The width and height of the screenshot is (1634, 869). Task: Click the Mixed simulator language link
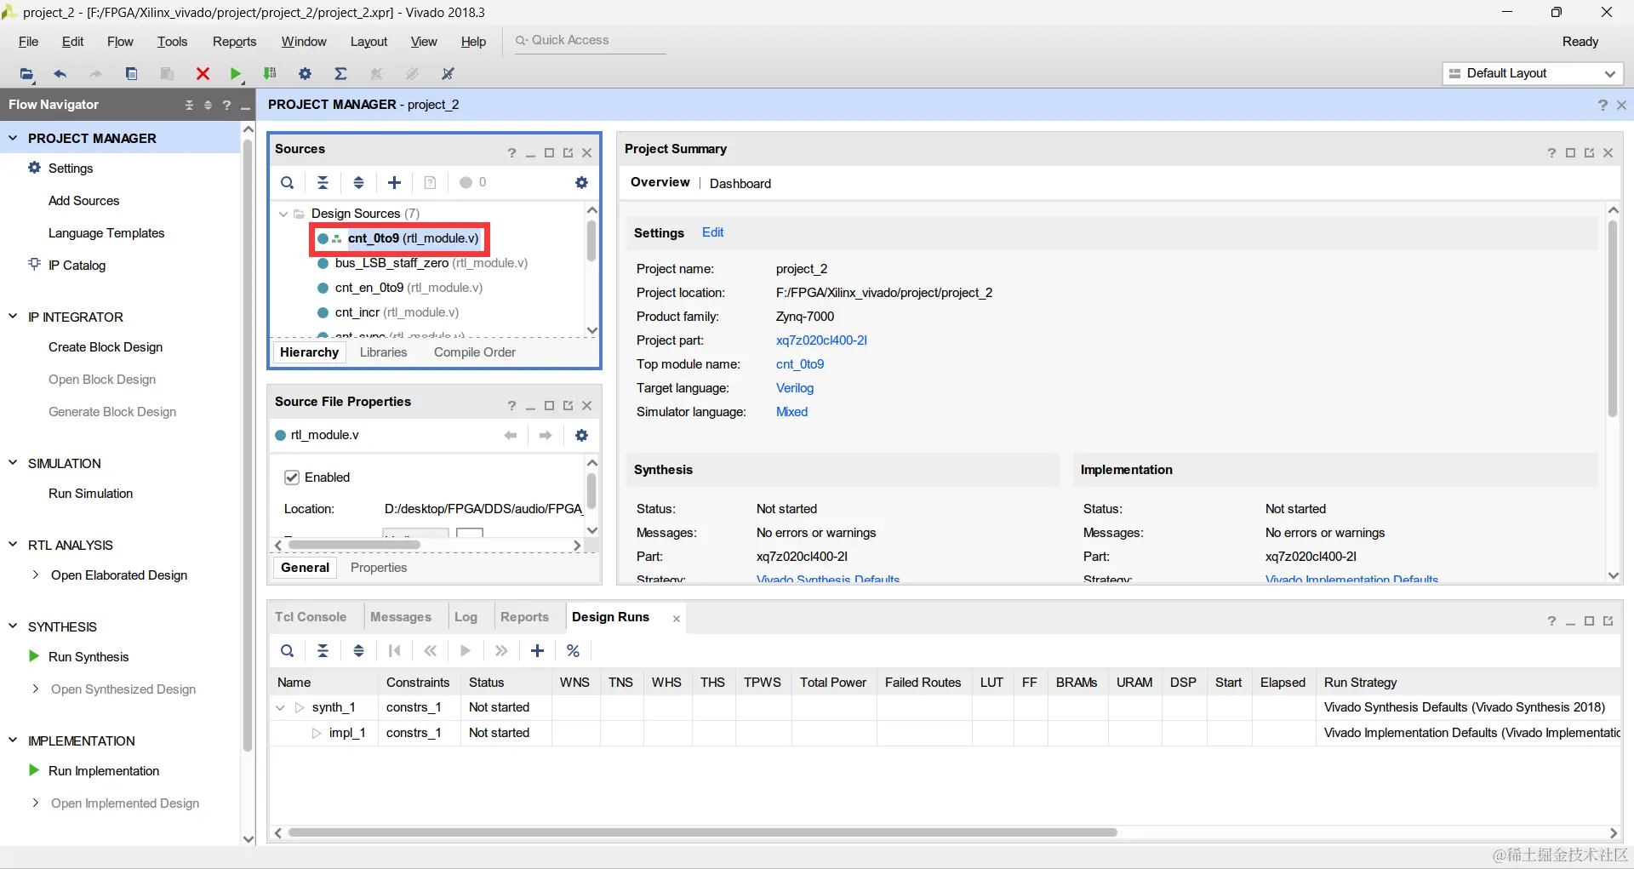(x=791, y=412)
